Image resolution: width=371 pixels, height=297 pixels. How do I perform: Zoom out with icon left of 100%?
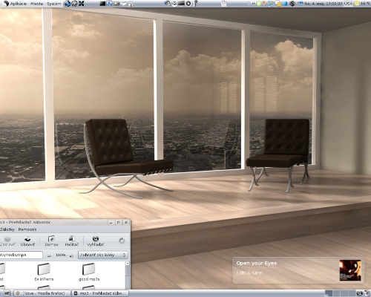(49, 255)
